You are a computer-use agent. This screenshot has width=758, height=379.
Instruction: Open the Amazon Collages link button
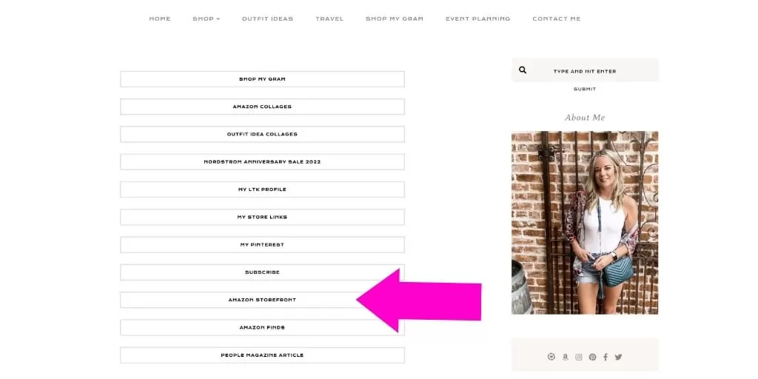click(x=262, y=107)
